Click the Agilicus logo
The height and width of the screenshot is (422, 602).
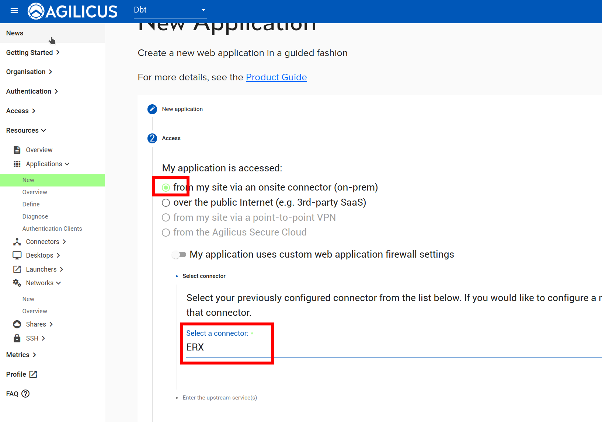pyautogui.click(x=73, y=11)
